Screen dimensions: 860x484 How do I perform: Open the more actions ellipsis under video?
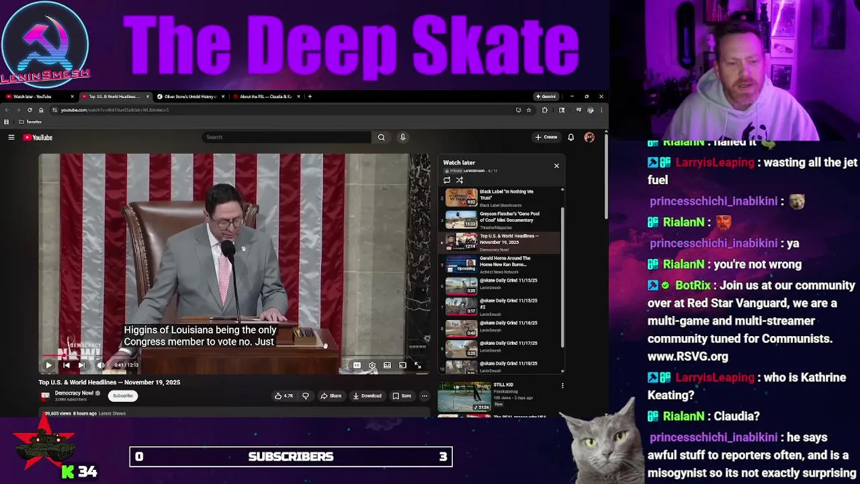pyautogui.click(x=425, y=396)
